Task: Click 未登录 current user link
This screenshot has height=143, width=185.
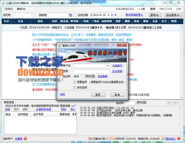Action: coord(18,139)
